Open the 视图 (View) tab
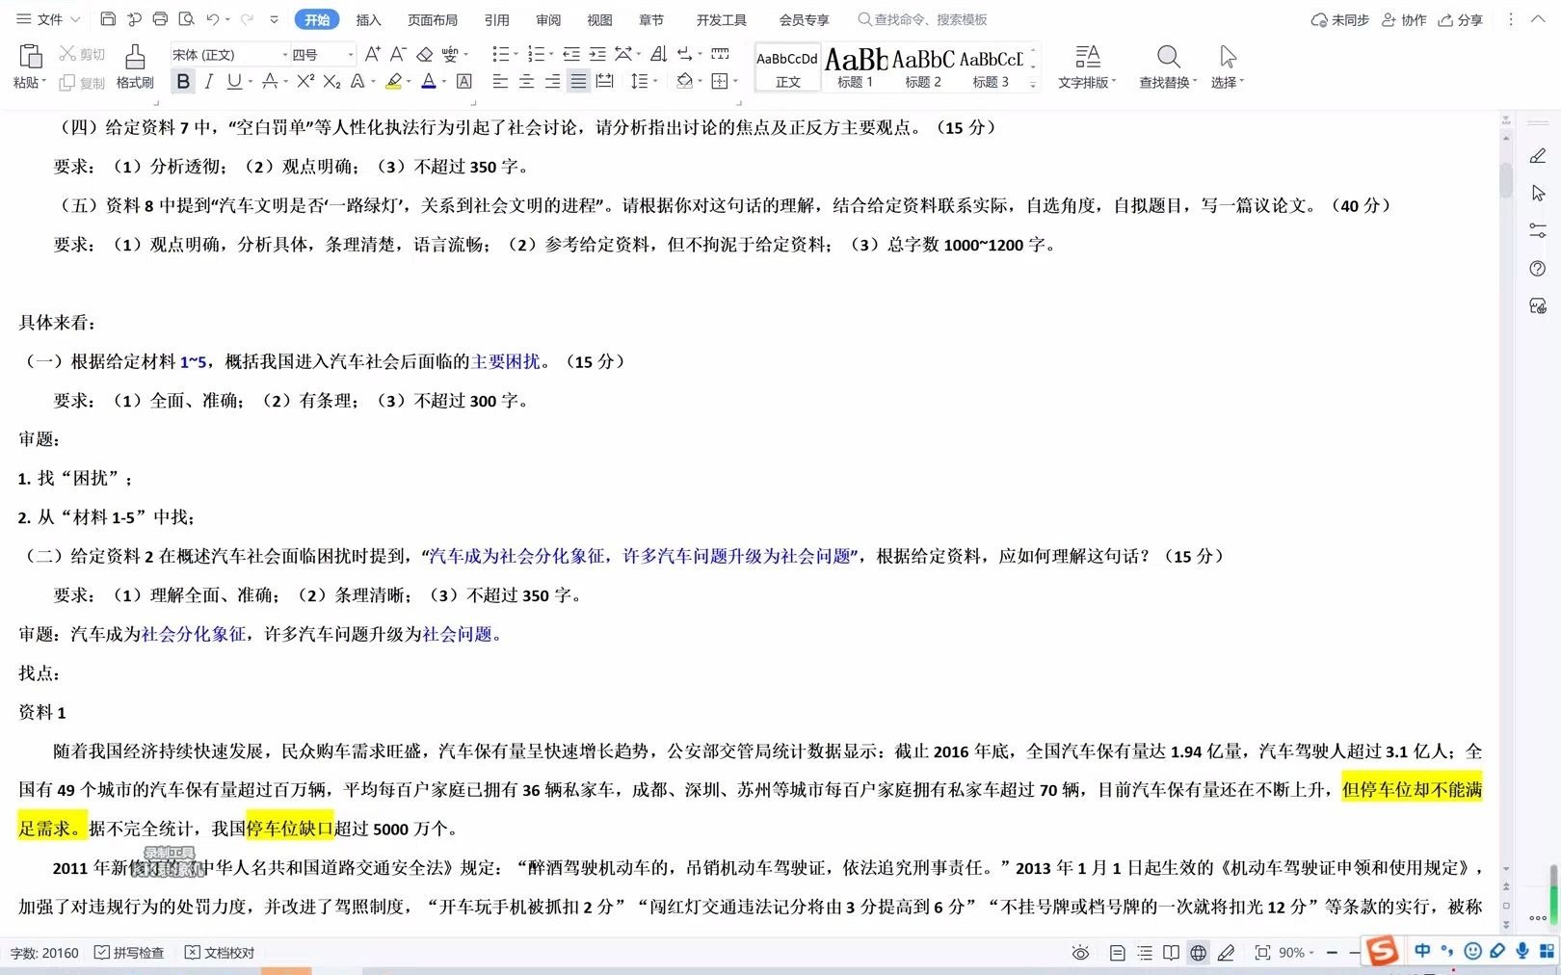 pos(599,19)
